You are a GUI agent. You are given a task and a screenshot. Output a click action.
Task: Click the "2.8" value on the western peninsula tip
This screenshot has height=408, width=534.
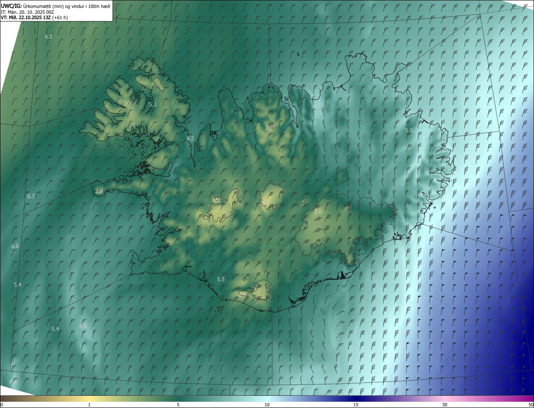(x=99, y=191)
